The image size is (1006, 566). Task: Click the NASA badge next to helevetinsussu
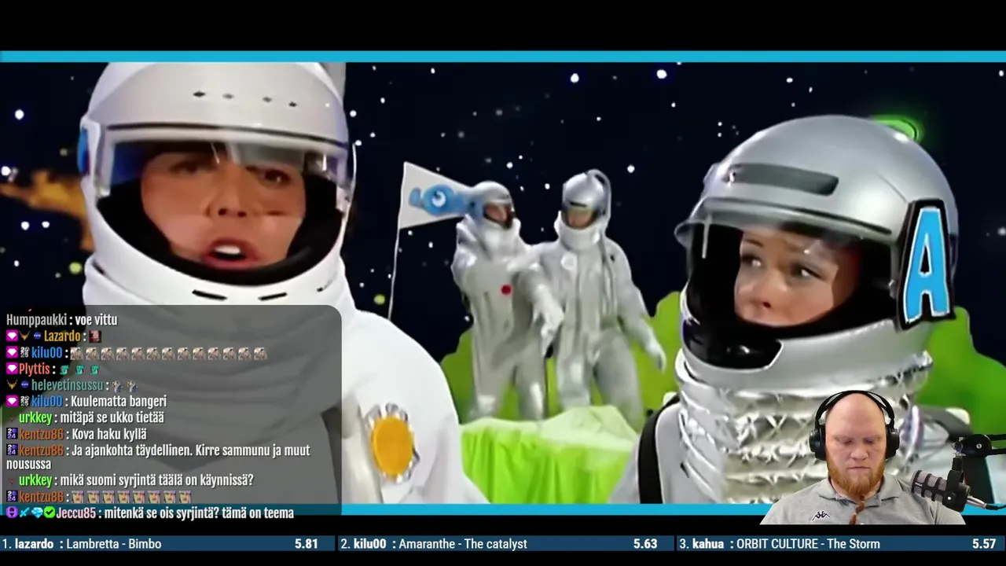pyautogui.click(x=25, y=385)
